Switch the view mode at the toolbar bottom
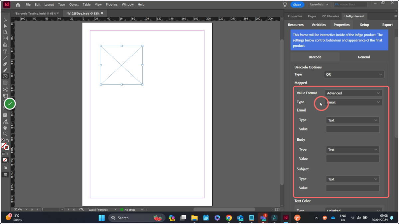This screenshot has width=399, height=224. point(5,175)
